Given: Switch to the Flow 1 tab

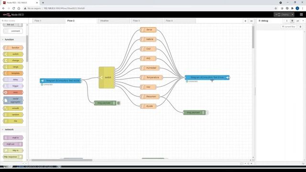Looking at the screenshot, I should 48,21.
